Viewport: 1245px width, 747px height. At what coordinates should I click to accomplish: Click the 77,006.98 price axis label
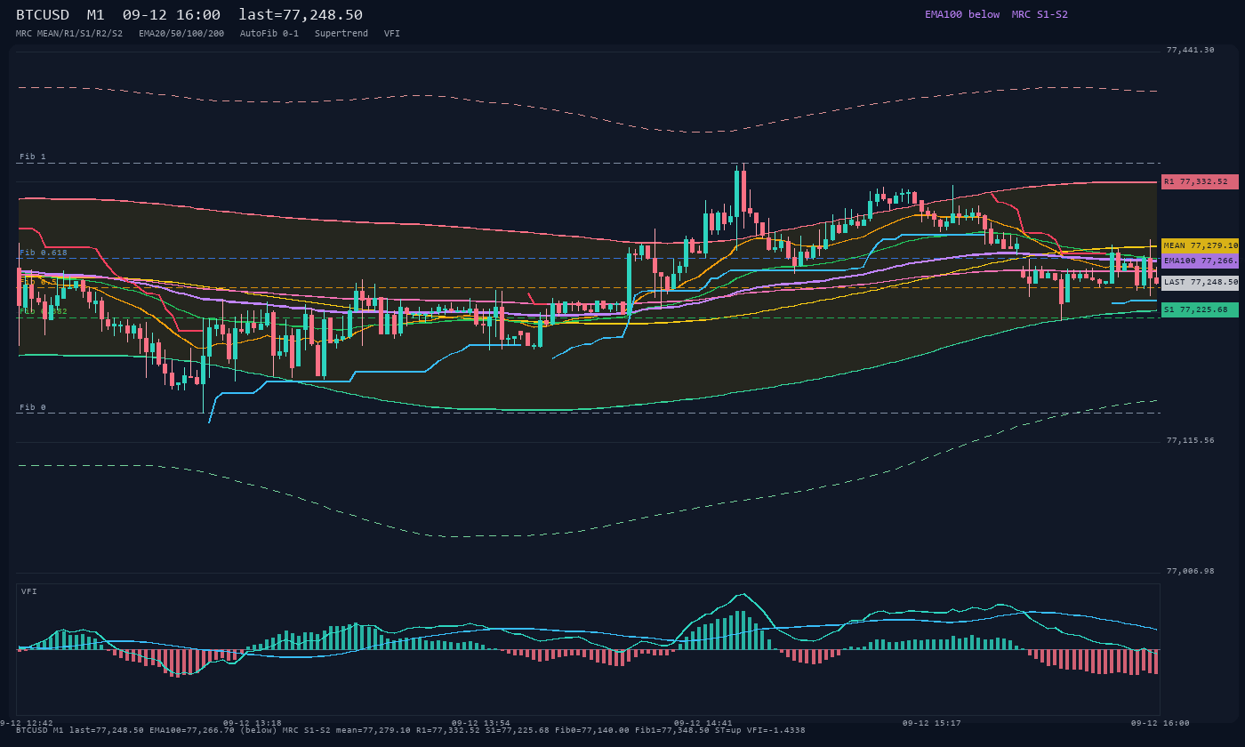(x=1190, y=571)
